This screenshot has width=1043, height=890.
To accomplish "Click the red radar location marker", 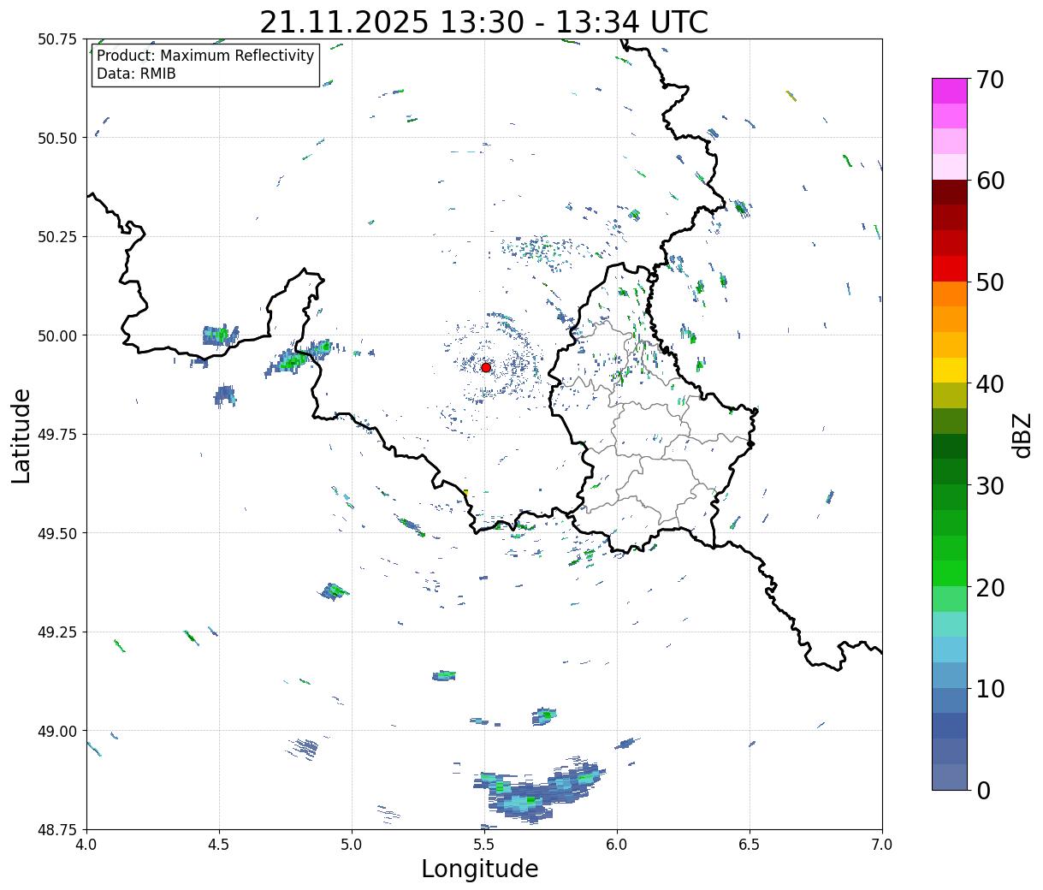I will 486,367.
